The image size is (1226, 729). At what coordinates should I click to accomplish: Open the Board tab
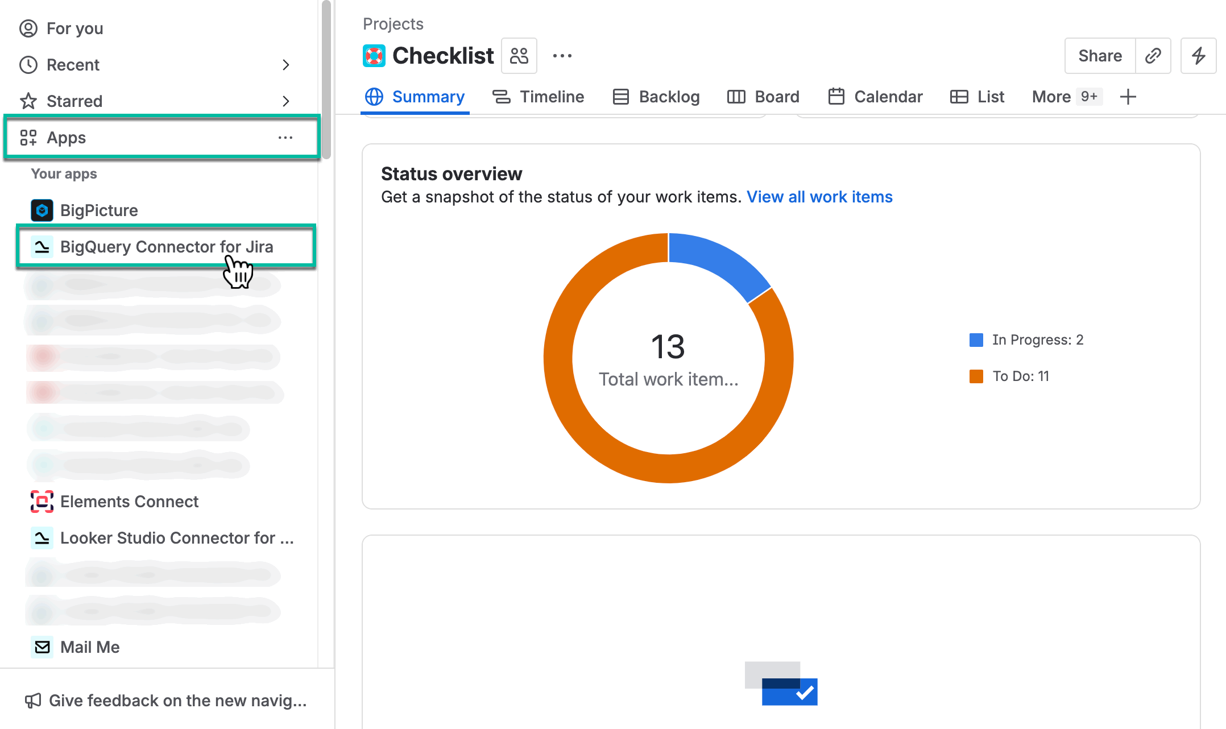point(763,97)
